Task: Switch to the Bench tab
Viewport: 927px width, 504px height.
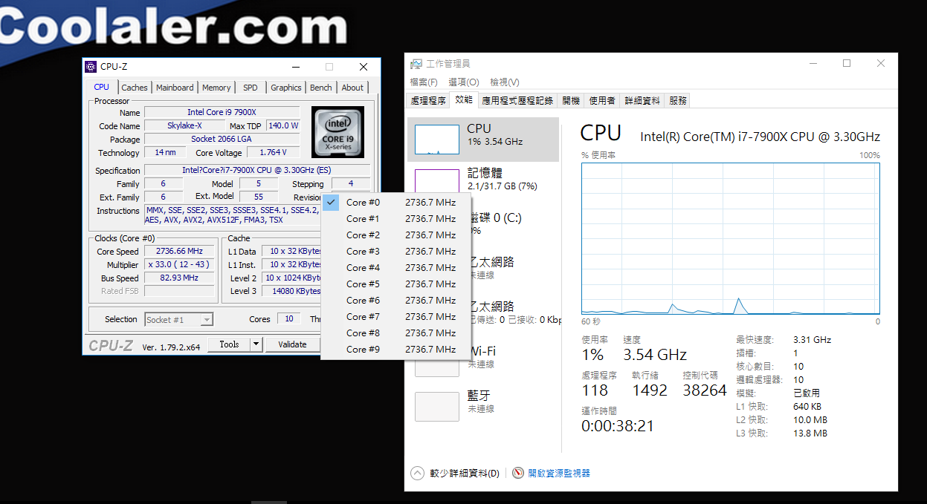Action: click(321, 88)
